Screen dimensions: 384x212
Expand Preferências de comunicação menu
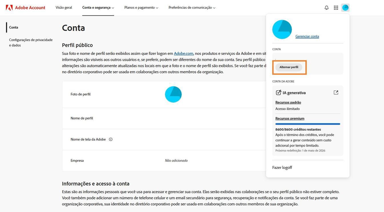tap(192, 8)
